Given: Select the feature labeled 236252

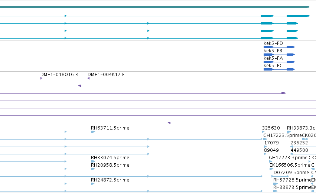Looking at the screenshot, I should click(299, 143).
